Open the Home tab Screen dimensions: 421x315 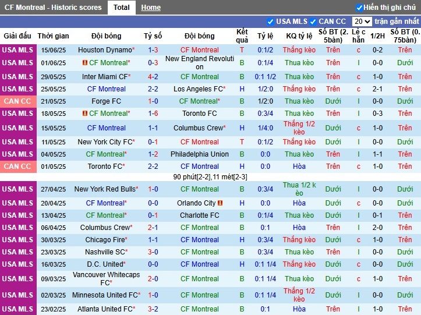pos(151,8)
